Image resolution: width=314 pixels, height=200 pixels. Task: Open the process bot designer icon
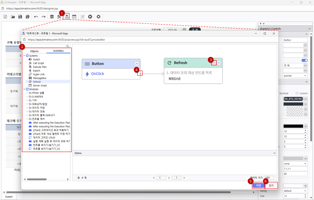point(67,17)
